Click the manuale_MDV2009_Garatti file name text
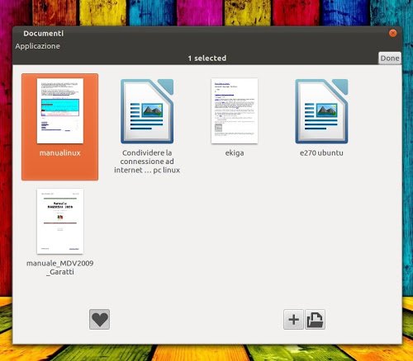 [60, 268]
